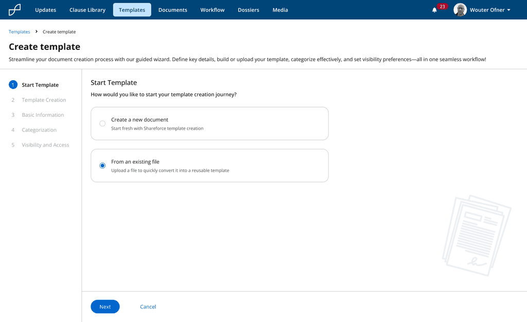Click the red 23 notification badge
Screen dimensions: 527x322
pyautogui.click(x=442, y=6)
